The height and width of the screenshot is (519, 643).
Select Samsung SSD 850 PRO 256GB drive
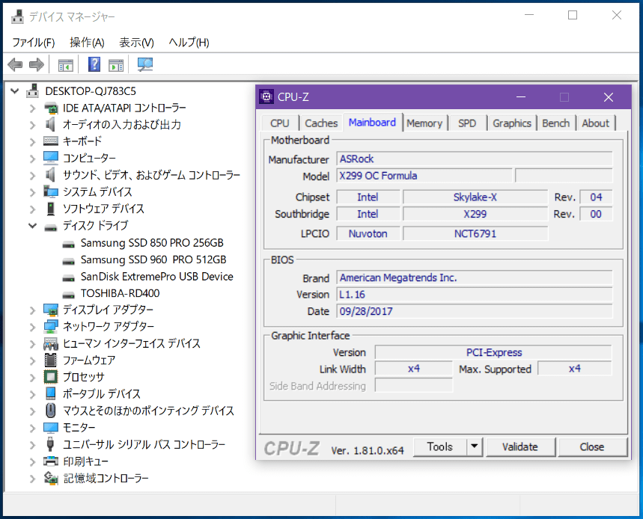(152, 243)
